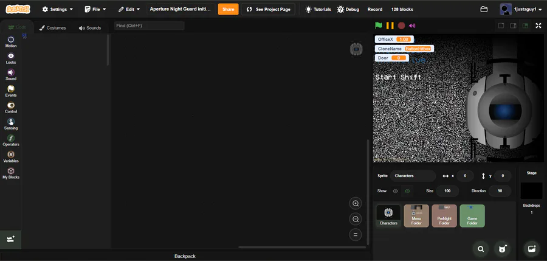Screen dimensions: 547x261
Task: Click the orange Share button
Action: 228,10
